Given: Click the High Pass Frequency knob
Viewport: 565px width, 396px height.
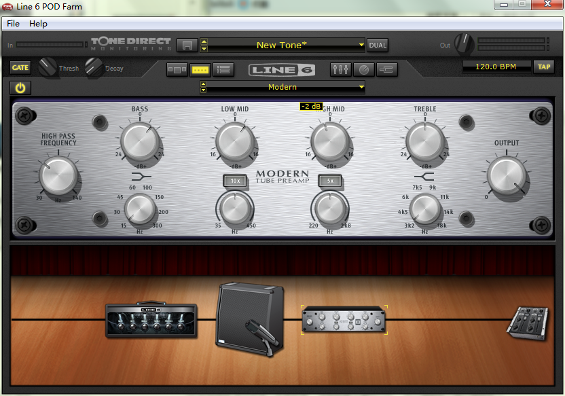Looking at the screenshot, I should coord(58,176).
